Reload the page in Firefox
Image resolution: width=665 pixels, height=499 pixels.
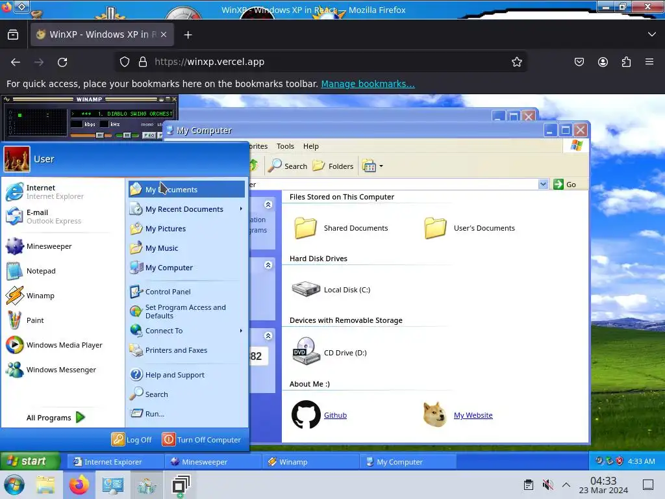coord(62,62)
